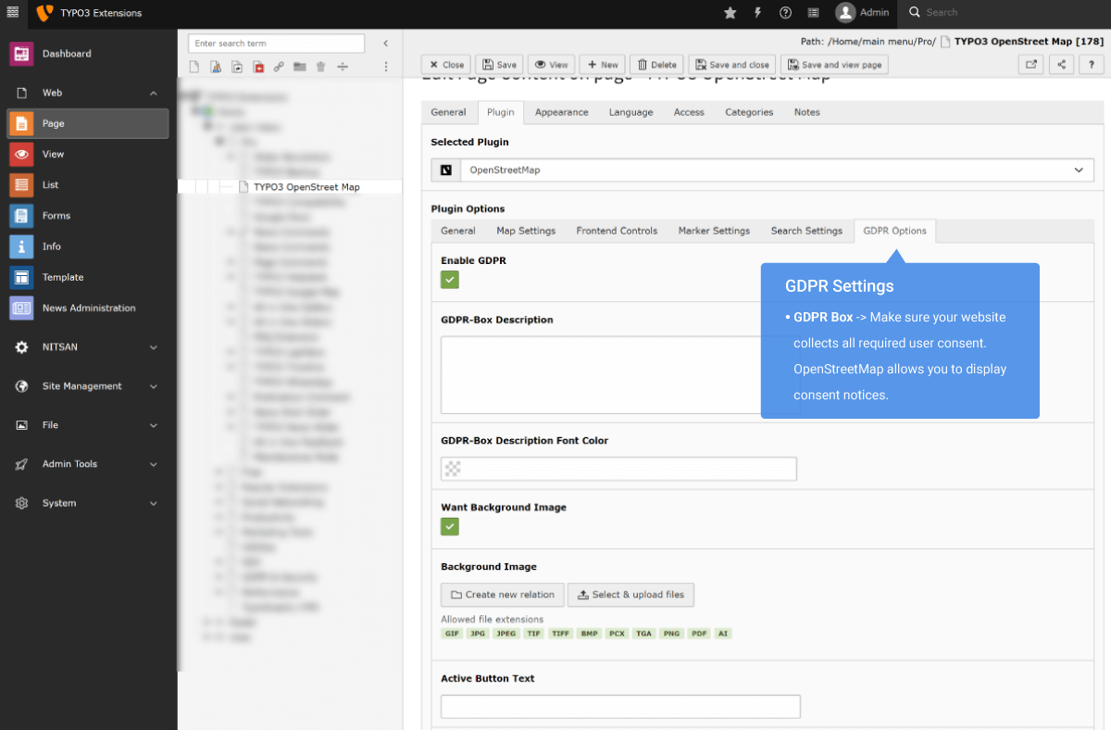The image size is (1111, 730).
Task: Click Select & upload files button
Action: point(630,595)
